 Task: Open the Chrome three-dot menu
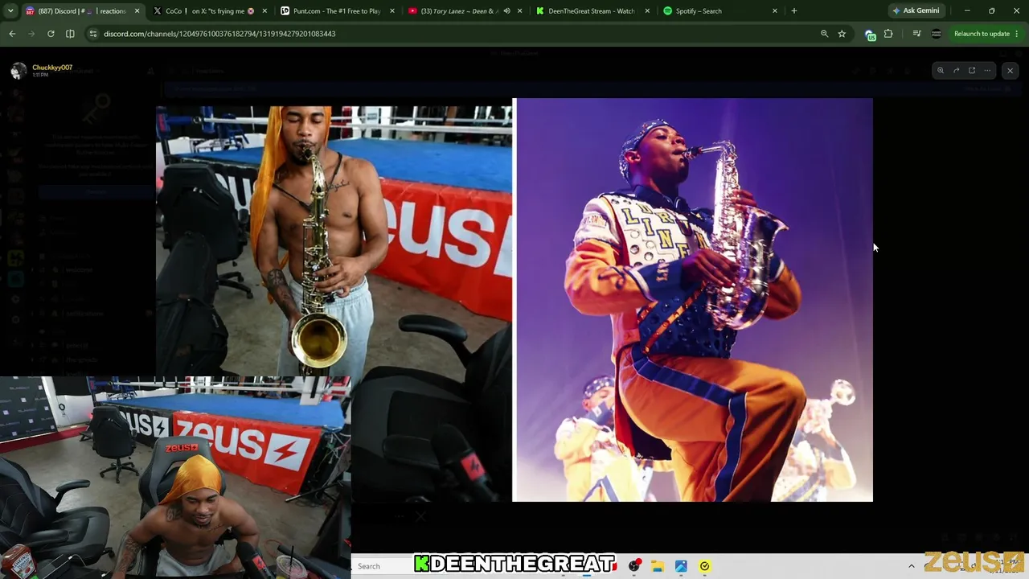(1017, 34)
